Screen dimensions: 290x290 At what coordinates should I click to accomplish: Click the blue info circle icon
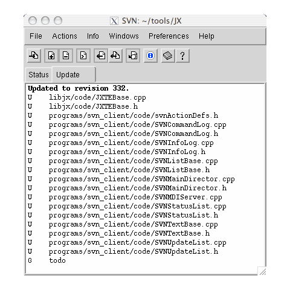pyautogui.click(x=150, y=56)
